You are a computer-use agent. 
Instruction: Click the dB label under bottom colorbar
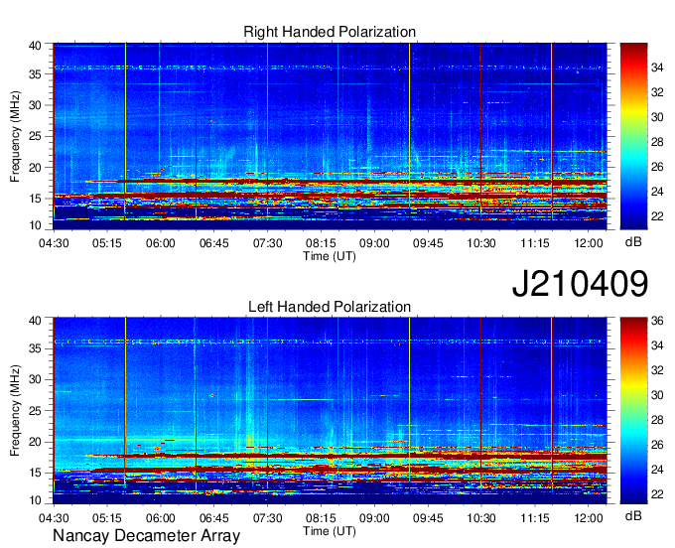(x=633, y=515)
